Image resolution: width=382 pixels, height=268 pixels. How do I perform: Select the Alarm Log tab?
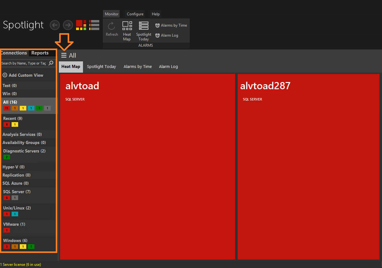click(168, 67)
